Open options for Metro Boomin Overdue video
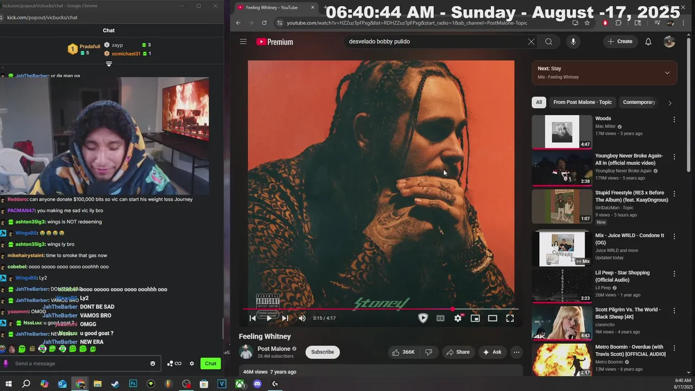This screenshot has width=695, height=391. (x=674, y=348)
